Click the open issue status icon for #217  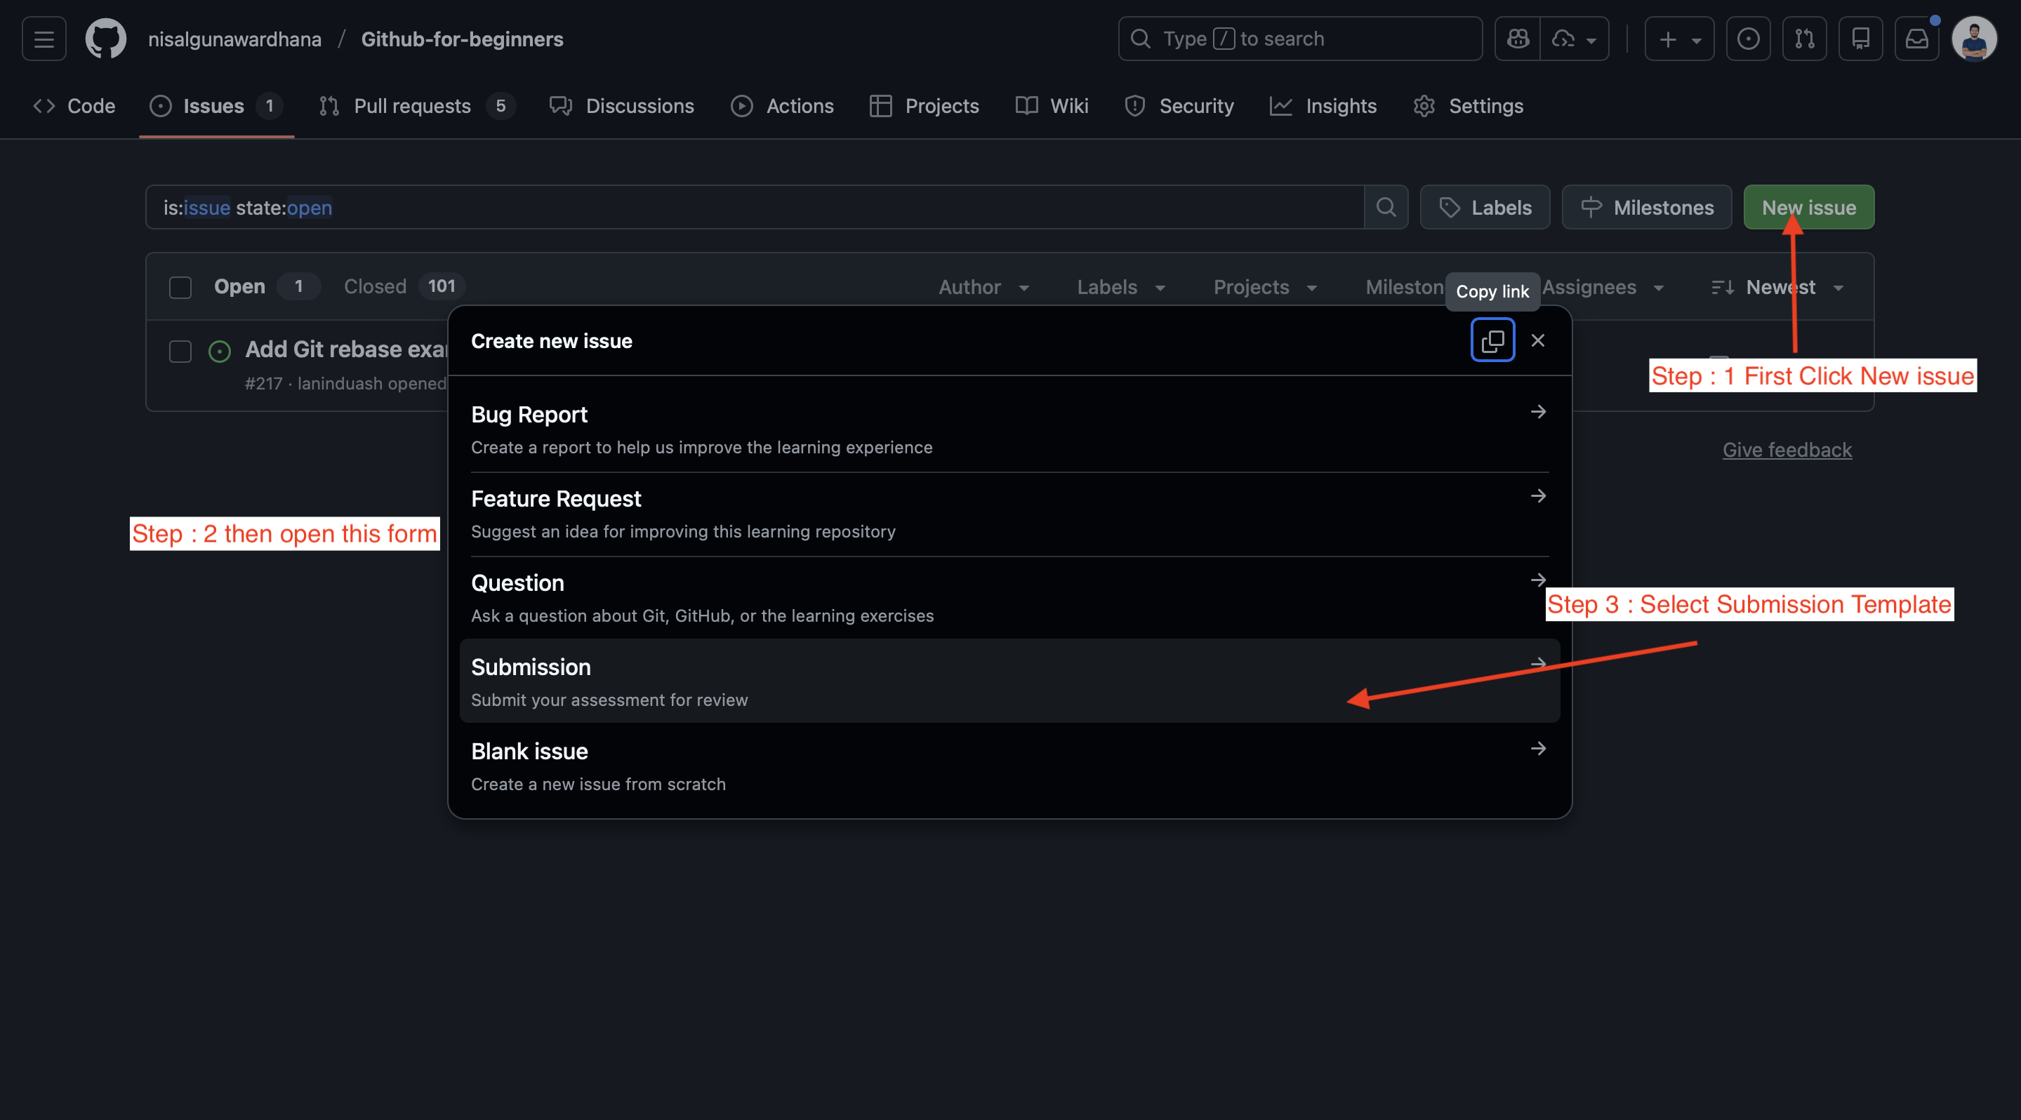pos(220,351)
